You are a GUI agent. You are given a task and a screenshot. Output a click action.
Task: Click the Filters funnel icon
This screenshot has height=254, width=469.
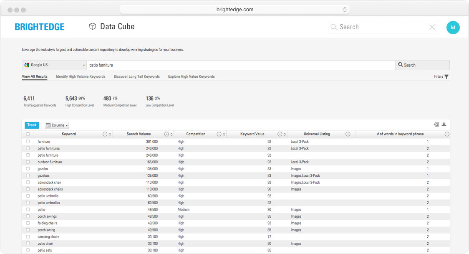coord(446,77)
